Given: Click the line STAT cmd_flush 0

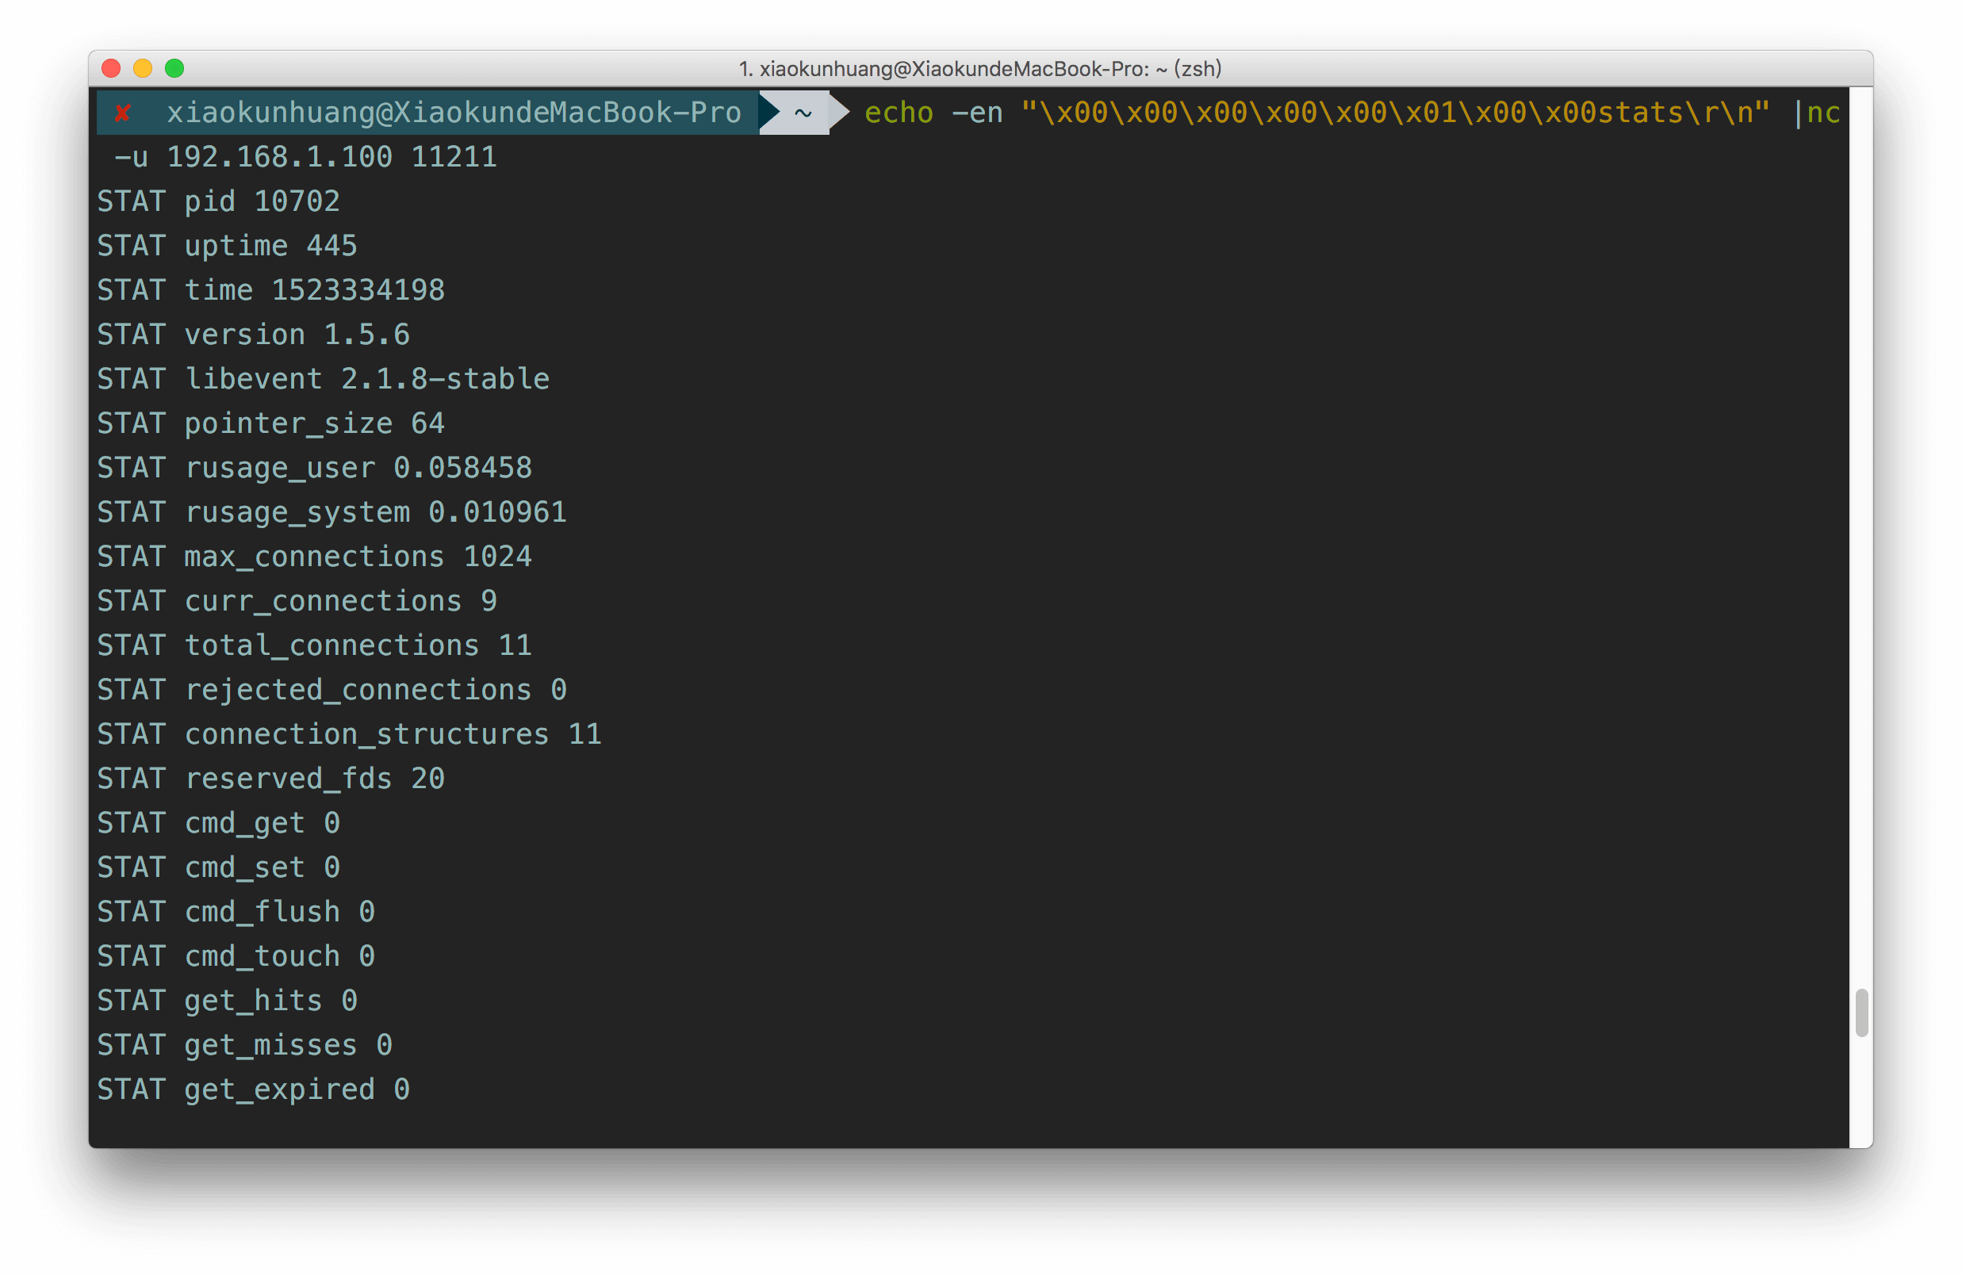Looking at the screenshot, I should click(236, 913).
